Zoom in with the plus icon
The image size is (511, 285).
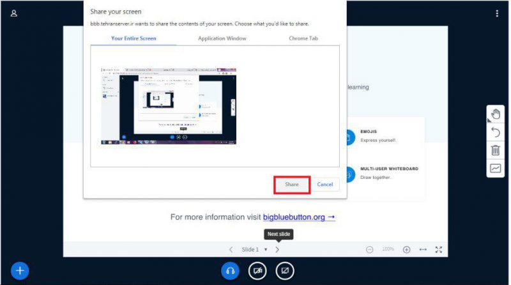pos(406,249)
